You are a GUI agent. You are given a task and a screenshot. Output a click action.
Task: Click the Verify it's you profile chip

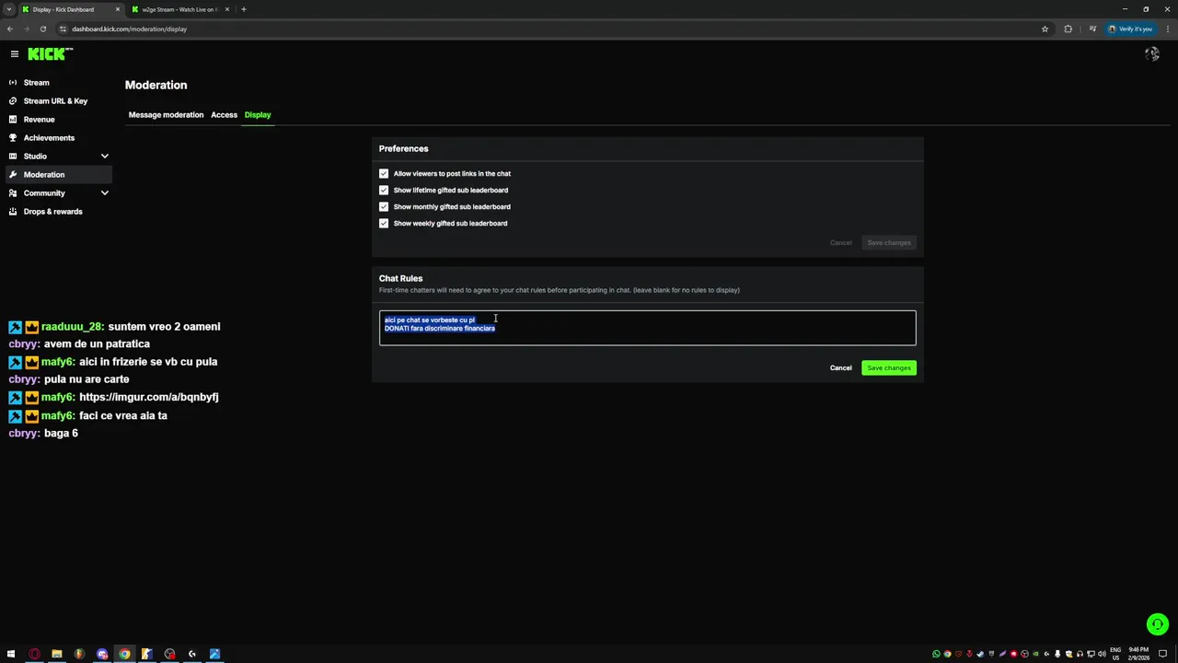(1130, 29)
